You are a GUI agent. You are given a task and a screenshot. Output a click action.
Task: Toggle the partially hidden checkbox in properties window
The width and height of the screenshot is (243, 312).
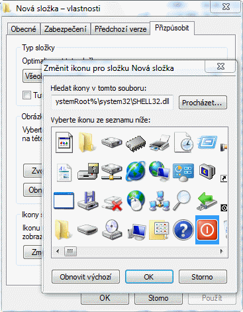tap(26, 95)
